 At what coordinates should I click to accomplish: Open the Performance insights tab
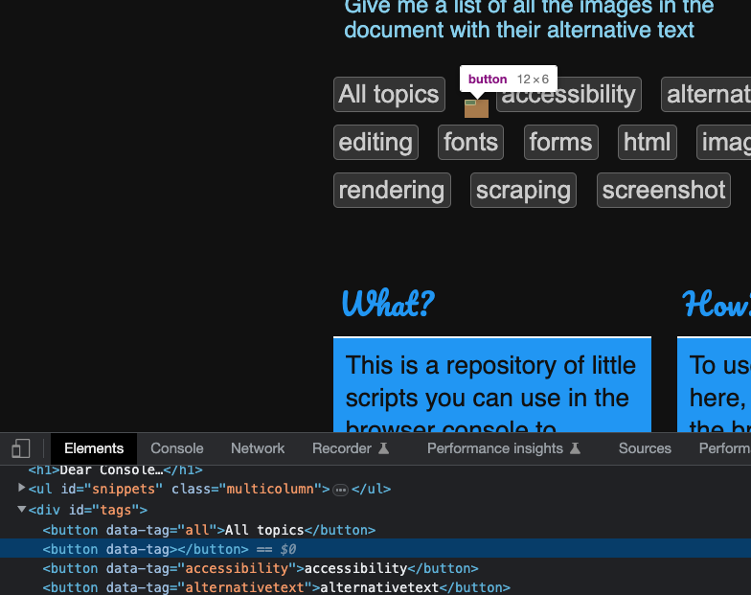pyautogui.click(x=504, y=448)
